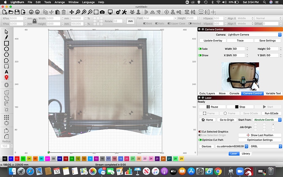Click the Save Settings button

(267, 41)
